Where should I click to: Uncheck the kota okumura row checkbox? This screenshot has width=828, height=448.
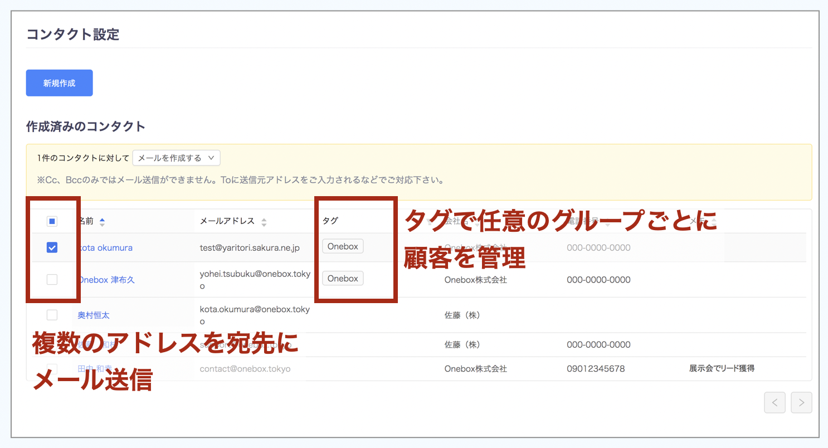click(x=52, y=248)
